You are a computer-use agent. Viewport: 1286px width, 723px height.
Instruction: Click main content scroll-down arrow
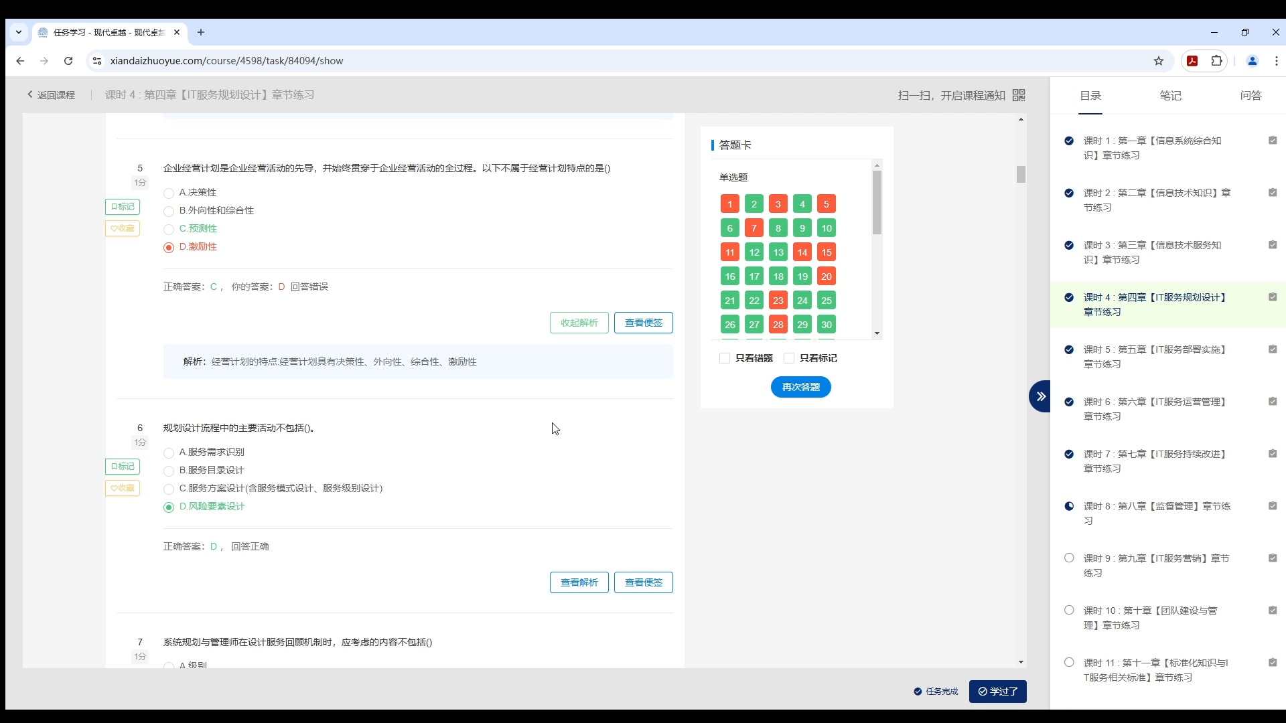pos(1021,662)
